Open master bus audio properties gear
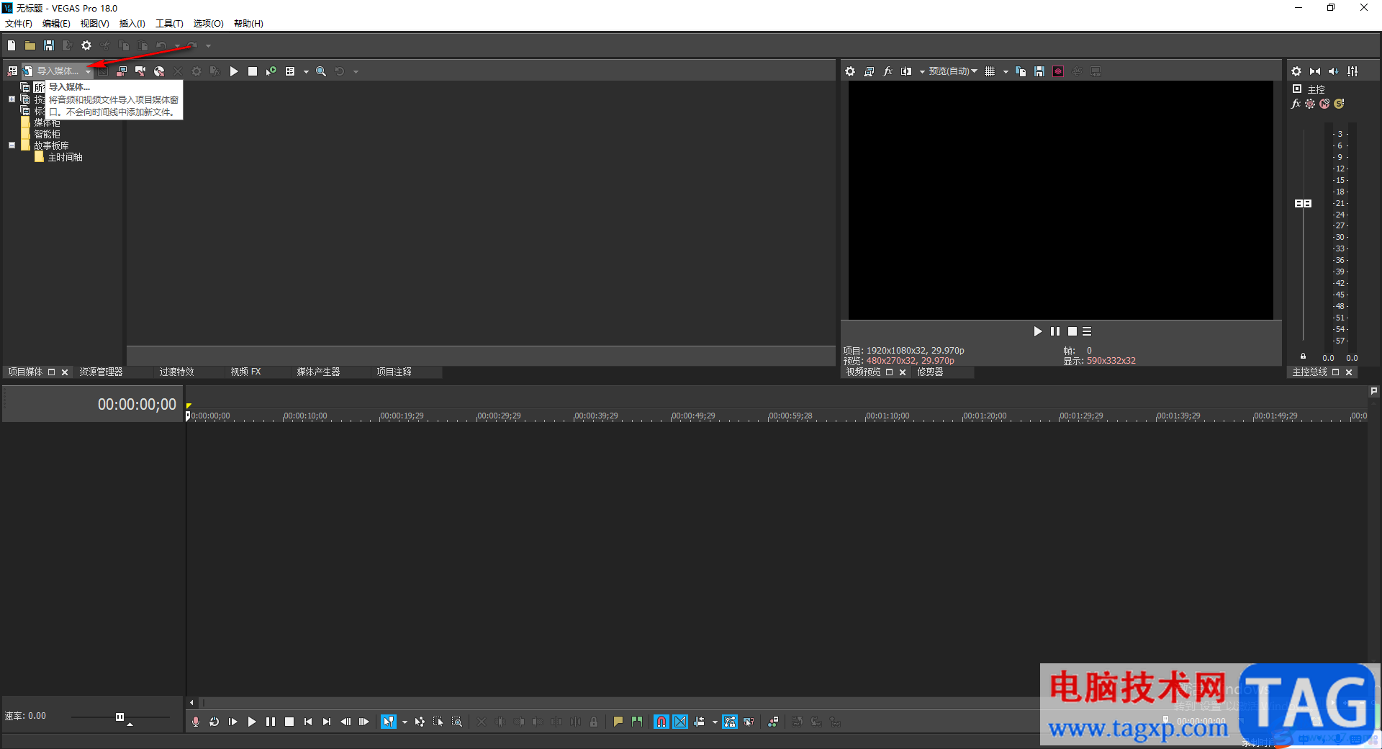Viewport: 1382px width, 749px height. pyautogui.click(x=1296, y=71)
